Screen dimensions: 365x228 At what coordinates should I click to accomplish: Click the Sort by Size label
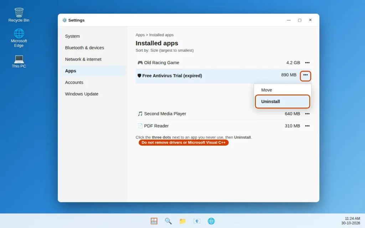(165, 50)
